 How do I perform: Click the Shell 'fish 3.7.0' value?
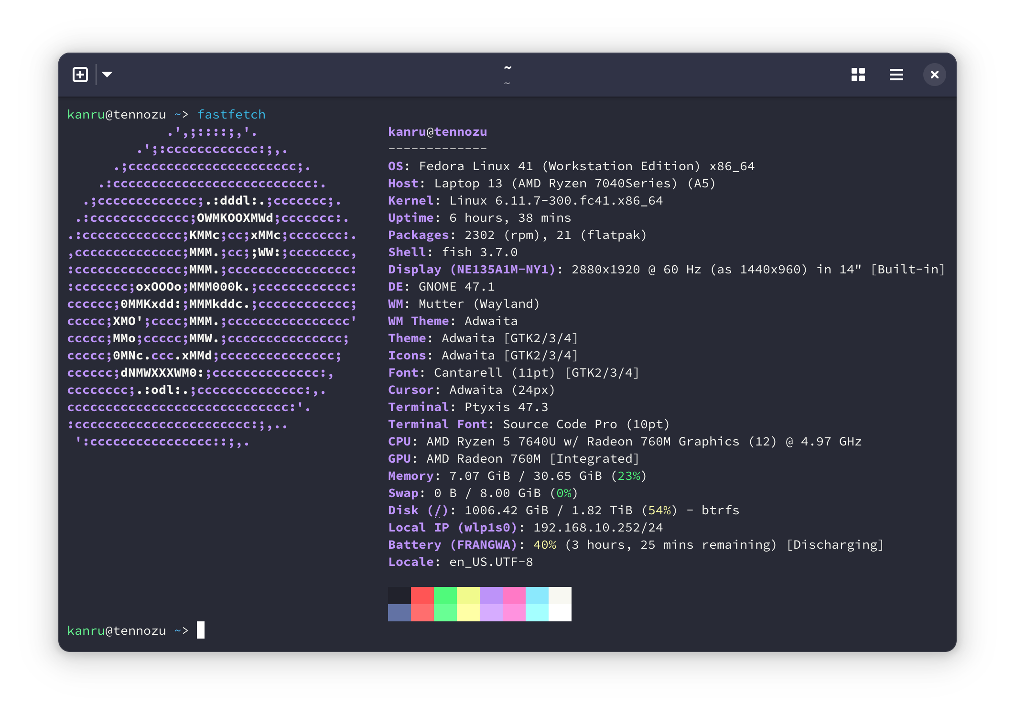(480, 252)
